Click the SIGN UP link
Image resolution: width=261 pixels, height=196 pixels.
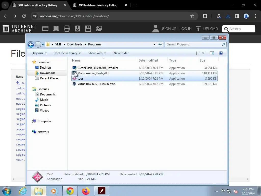tap(169, 29)
